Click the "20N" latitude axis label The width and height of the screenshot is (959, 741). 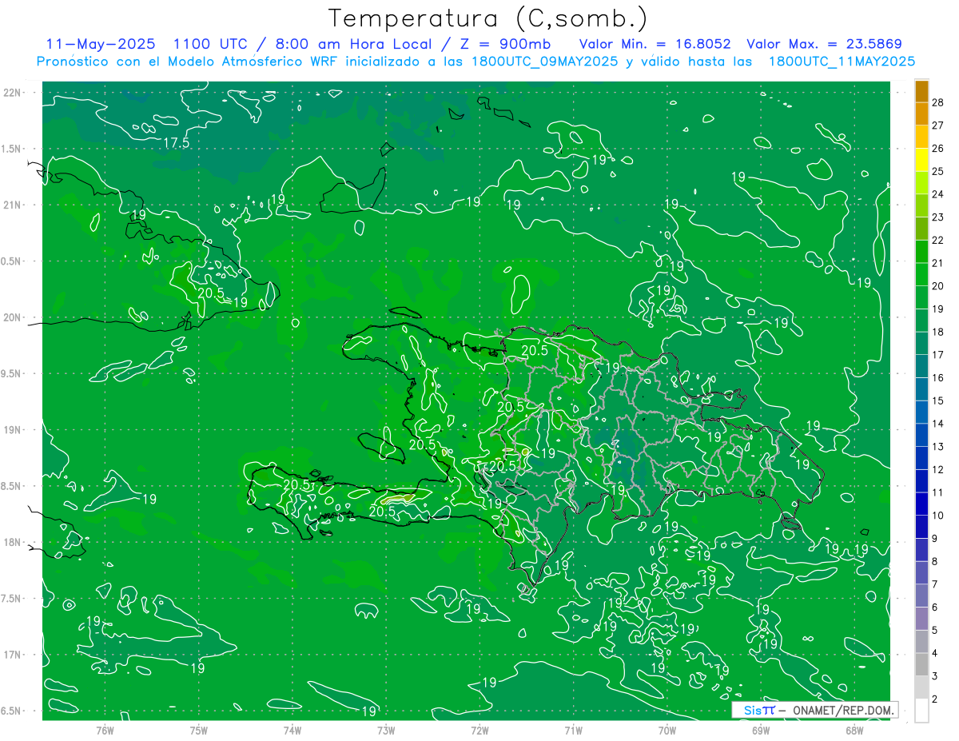[13, 317]
